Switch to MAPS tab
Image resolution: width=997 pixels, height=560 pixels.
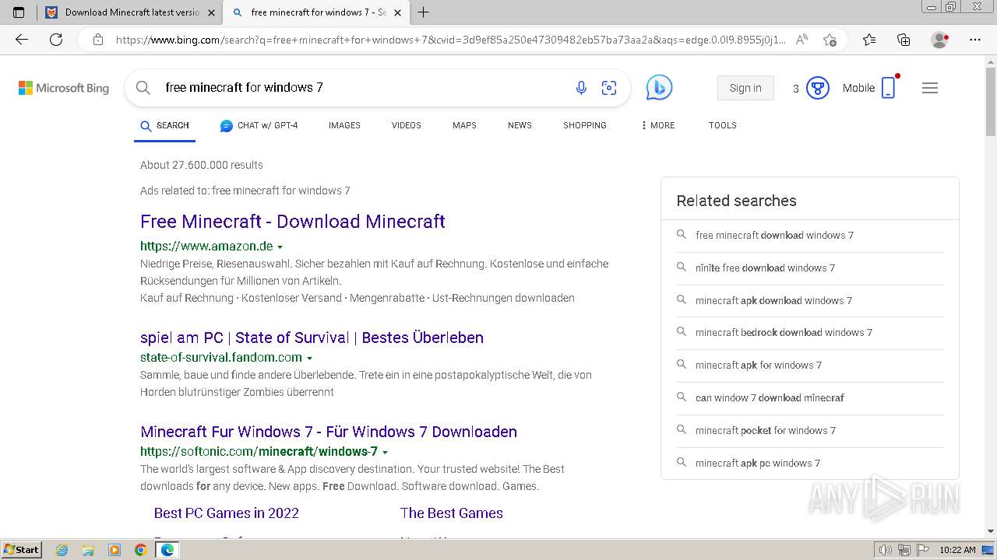(x=464, y=125)
